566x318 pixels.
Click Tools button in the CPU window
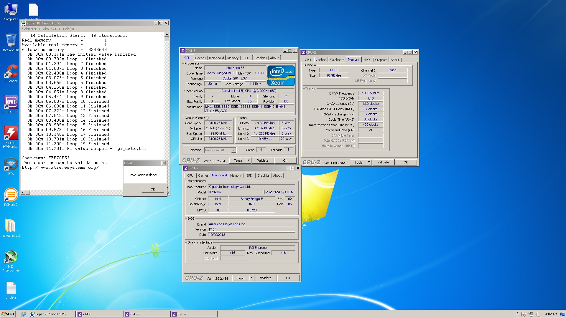tap(238, 161)
